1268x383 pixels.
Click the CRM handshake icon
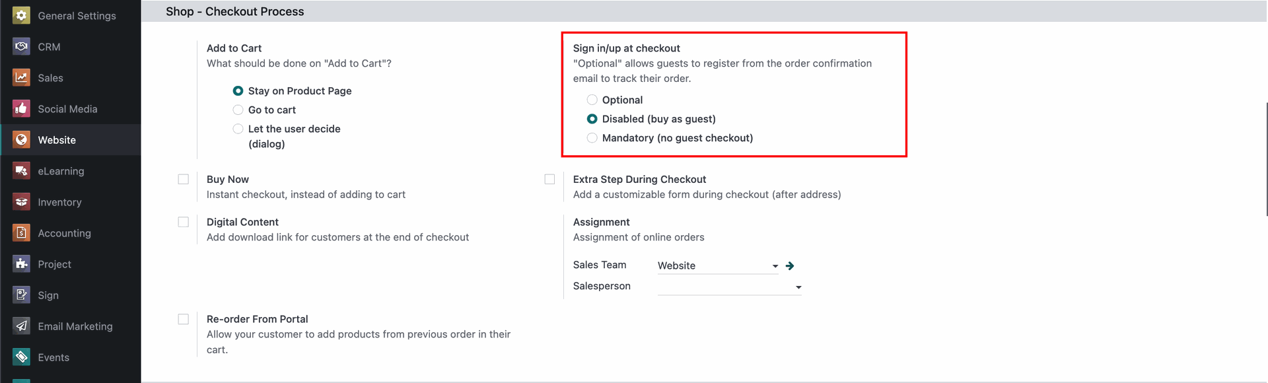[21, 46]
